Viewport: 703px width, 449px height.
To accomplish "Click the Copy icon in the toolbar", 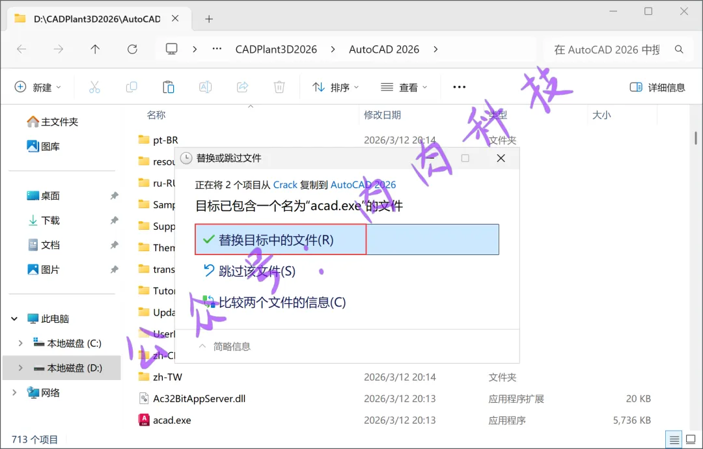I will pos(131,87).
